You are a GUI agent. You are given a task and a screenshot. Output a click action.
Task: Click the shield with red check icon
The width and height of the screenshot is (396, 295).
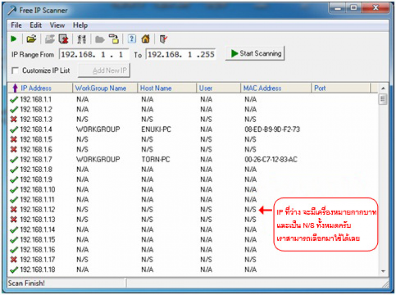click(x=163, y=39)
